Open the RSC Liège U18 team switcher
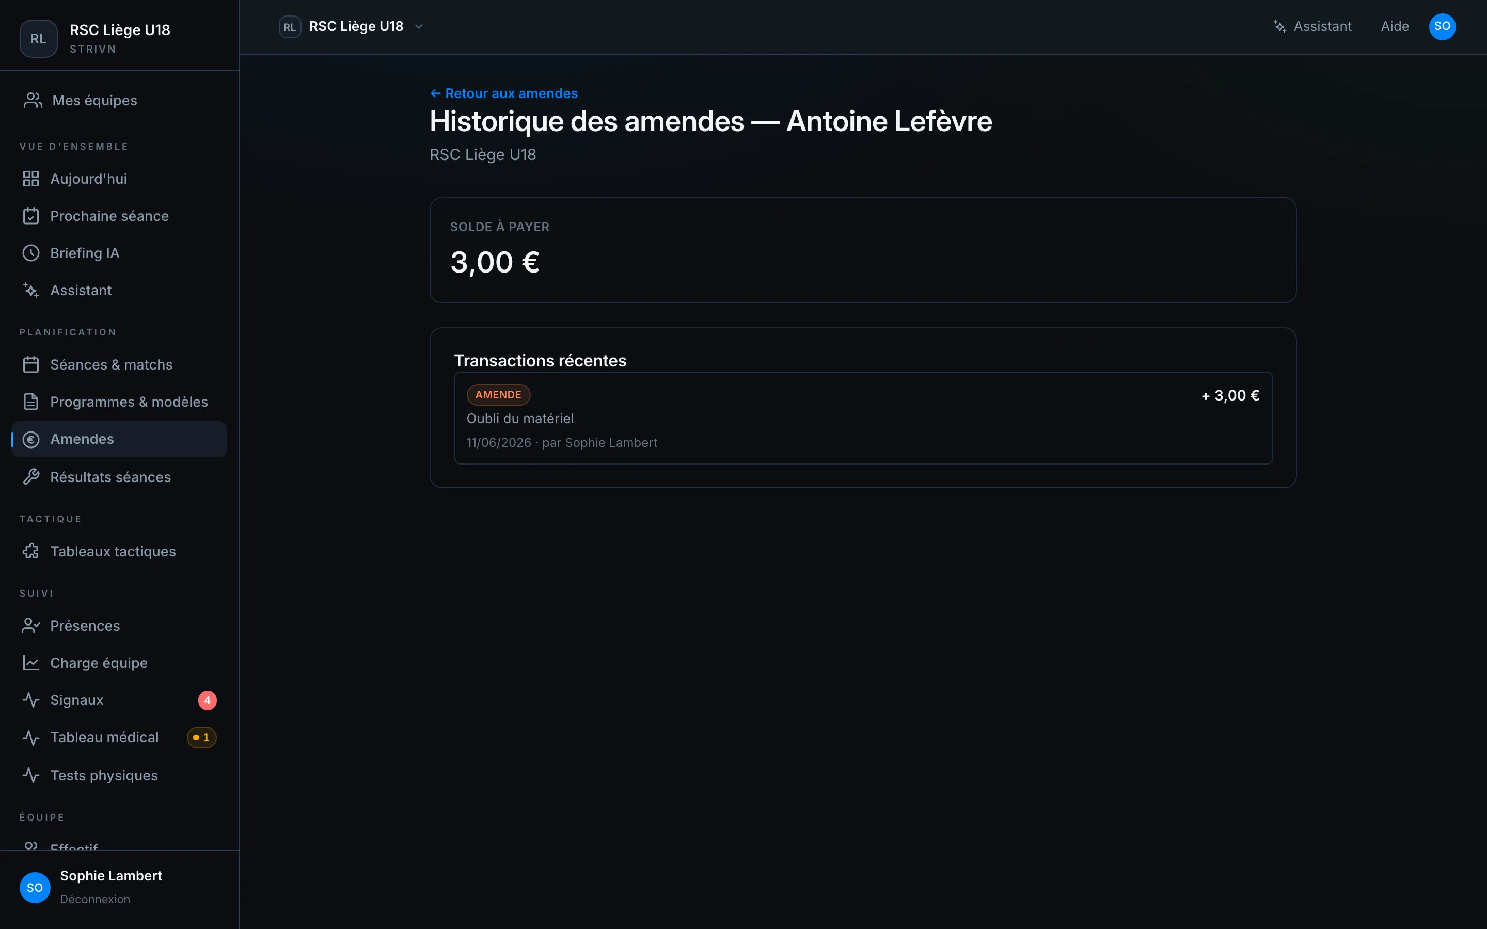The height and width of the screenshot is (929, 1487). coord(352,26)
